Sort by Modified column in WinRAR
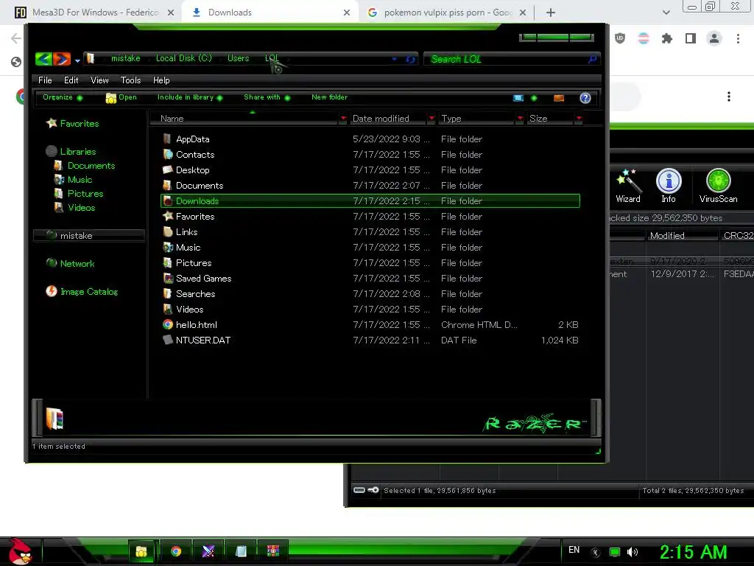The width and height of the screenshot is (754, 566). (682, 235)
